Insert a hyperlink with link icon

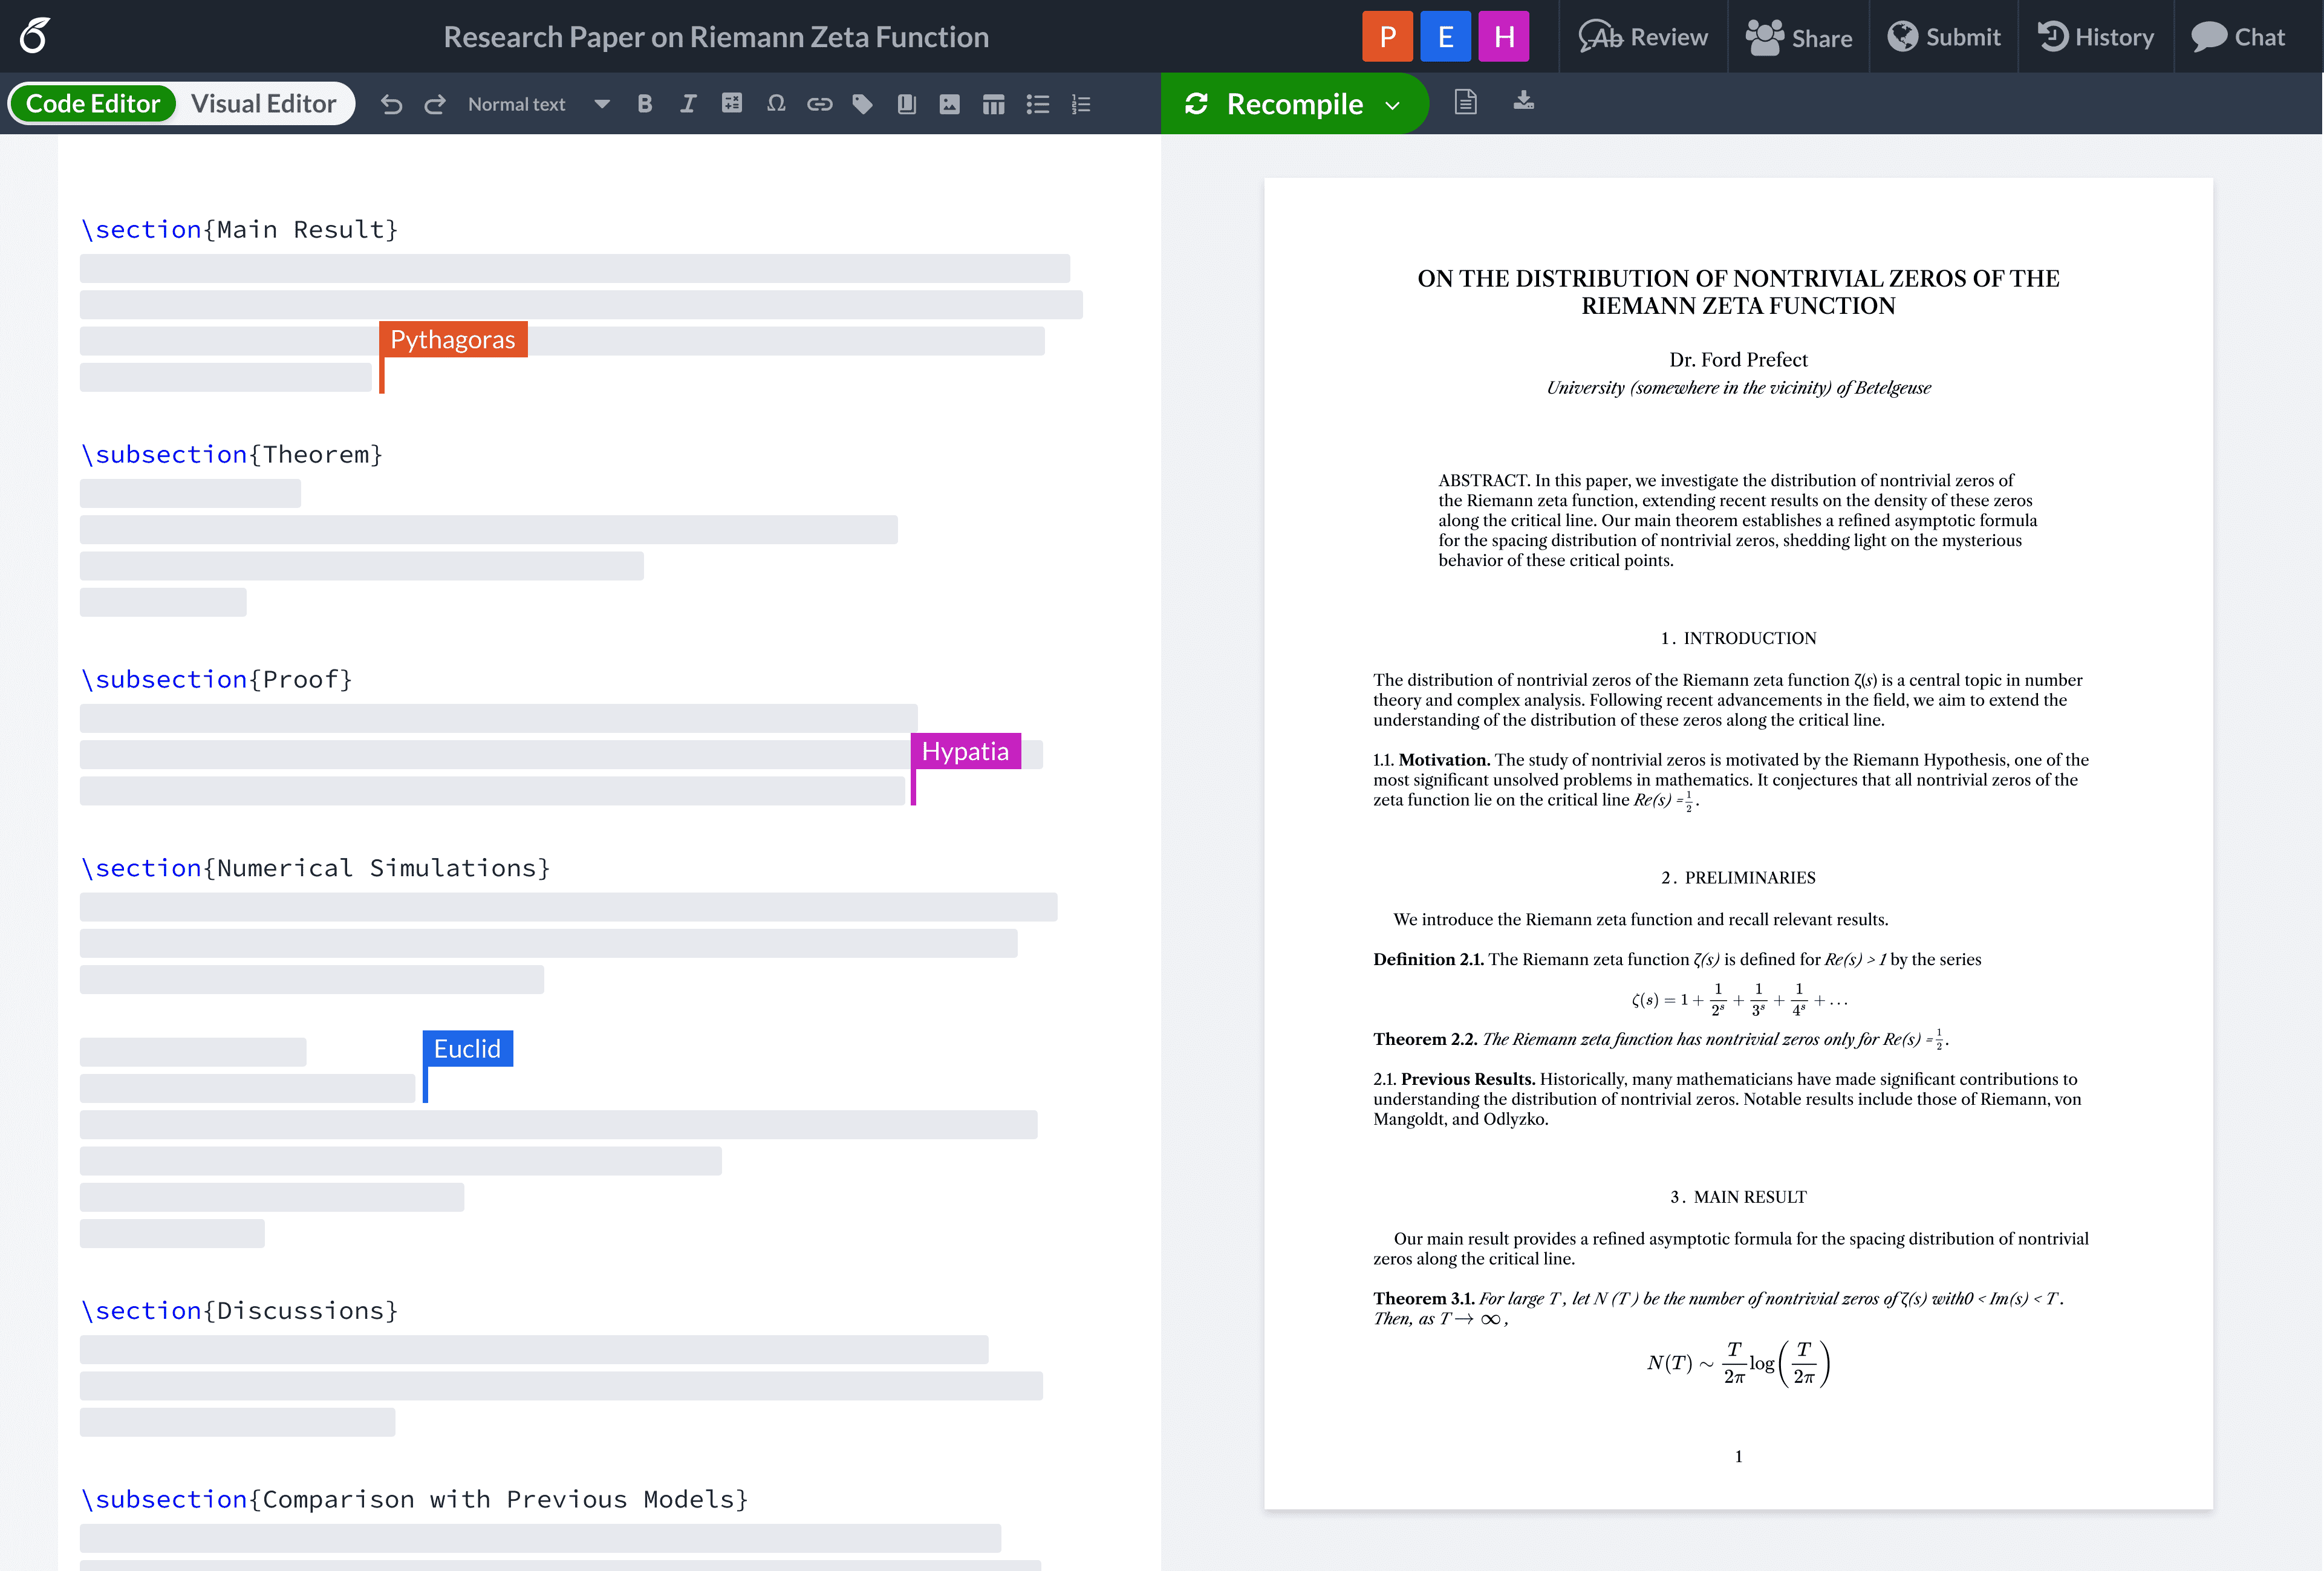pyautogui.click(x=819, y=103)
